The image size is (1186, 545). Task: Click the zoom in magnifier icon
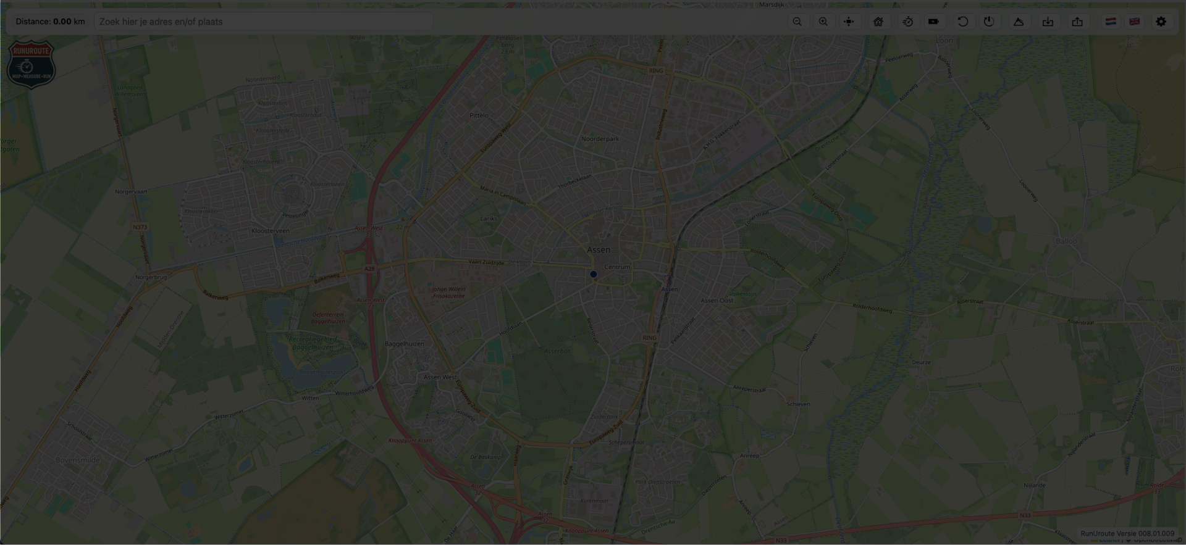(823, 22)
